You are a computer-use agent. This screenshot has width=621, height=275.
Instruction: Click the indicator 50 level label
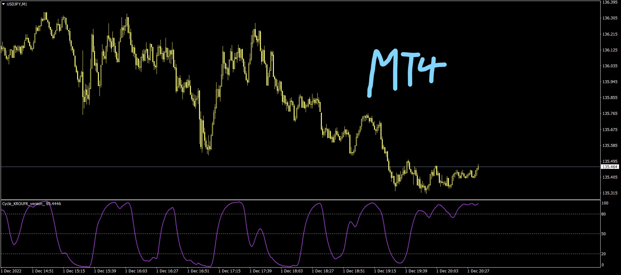(x=603, y=234)
